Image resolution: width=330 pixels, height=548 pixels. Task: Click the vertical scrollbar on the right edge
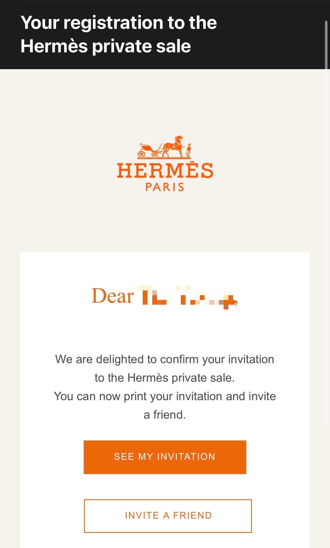click(x=326, y=45)
